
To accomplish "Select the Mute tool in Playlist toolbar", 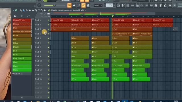I will pos(30,10).
